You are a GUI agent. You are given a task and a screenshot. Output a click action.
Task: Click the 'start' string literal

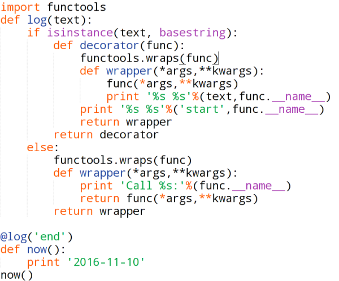202,109
